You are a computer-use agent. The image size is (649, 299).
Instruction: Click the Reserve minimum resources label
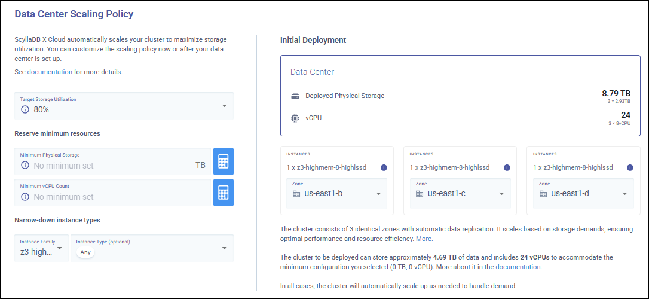point(57,134)
